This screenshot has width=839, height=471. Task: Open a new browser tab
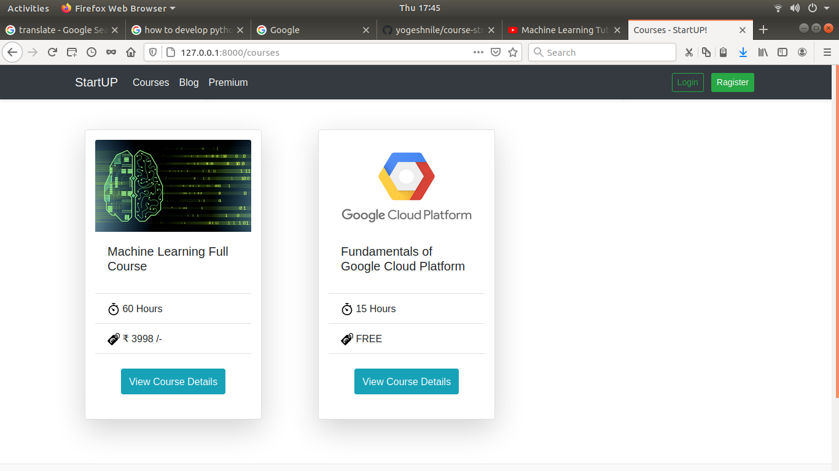point(763,29)
